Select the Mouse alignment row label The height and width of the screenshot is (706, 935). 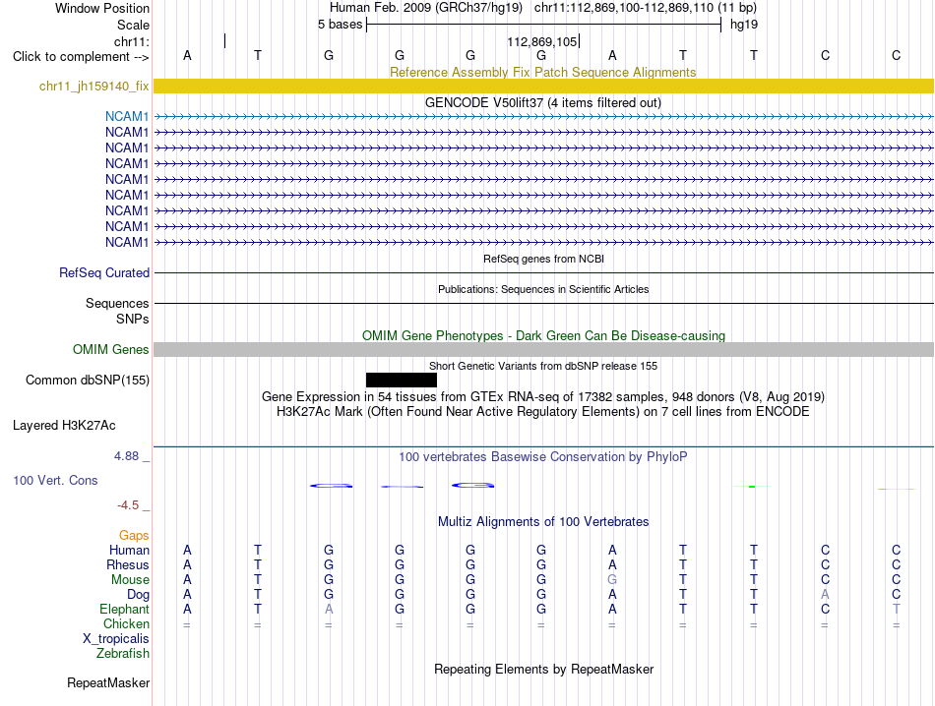pos(130,580)
